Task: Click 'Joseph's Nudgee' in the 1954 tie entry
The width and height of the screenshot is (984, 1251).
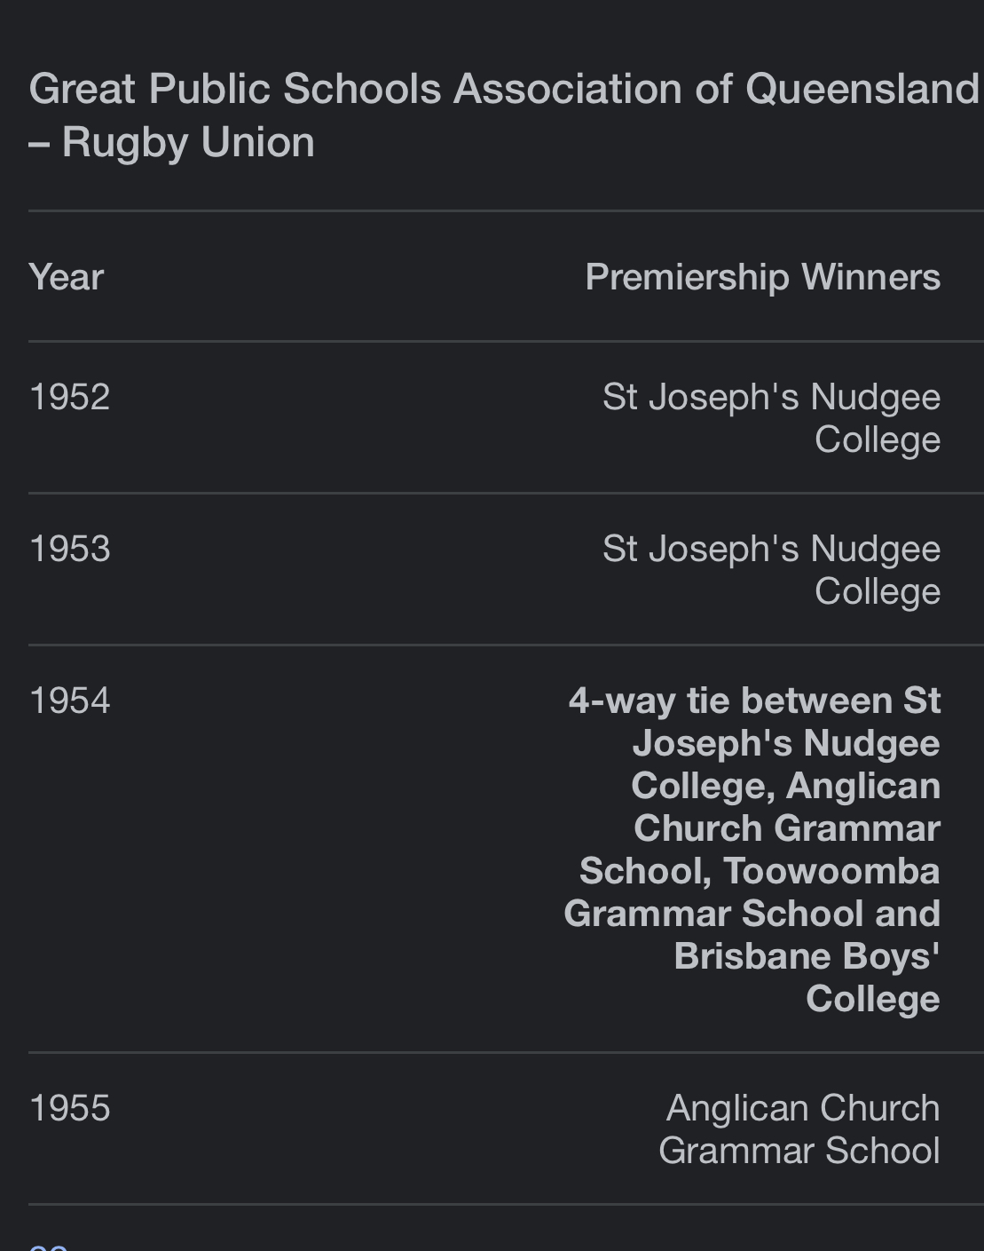Action: point(786,743)
